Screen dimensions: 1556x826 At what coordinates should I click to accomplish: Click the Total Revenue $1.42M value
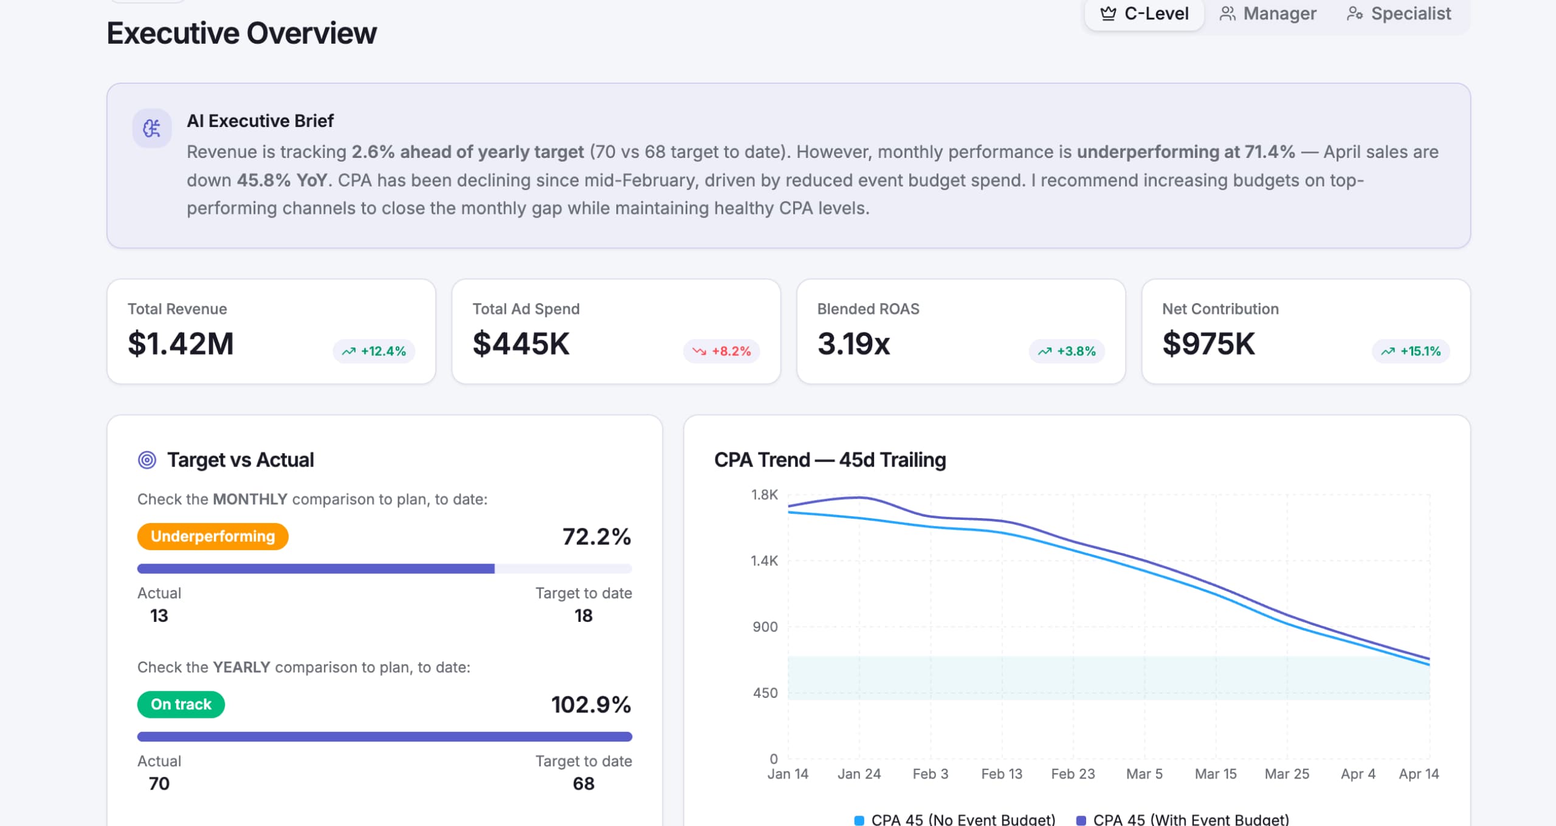(x=181, y=344)
